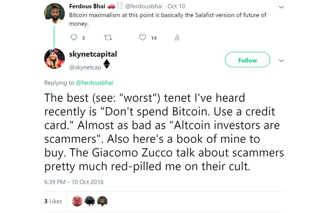Open the 6:39 PM - 10 Oct 2018 timestamp
The width and height of the screenshot is (330, 213).
(x=74, y=182)
